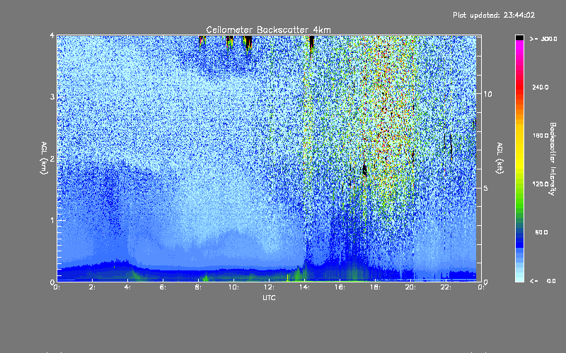The width and height of the screenshot is (566, 353).
Task: Click the "0" tick on the kft axis
Action: (486, 282)
